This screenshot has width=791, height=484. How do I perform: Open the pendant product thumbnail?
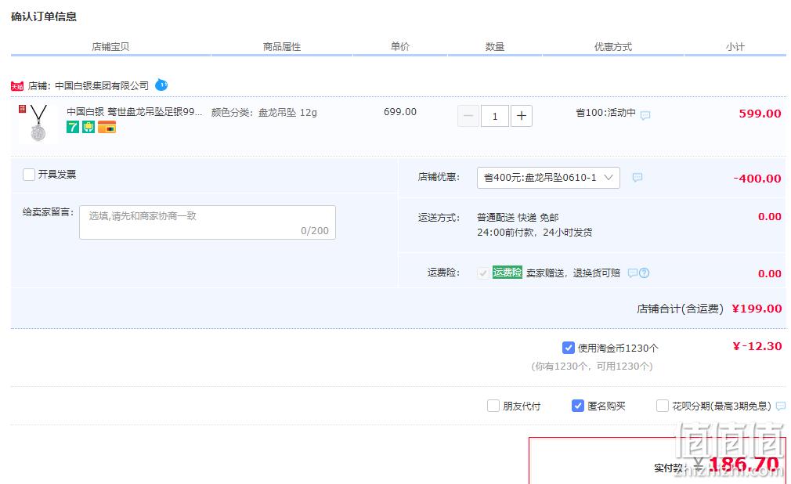click(38, 123)
